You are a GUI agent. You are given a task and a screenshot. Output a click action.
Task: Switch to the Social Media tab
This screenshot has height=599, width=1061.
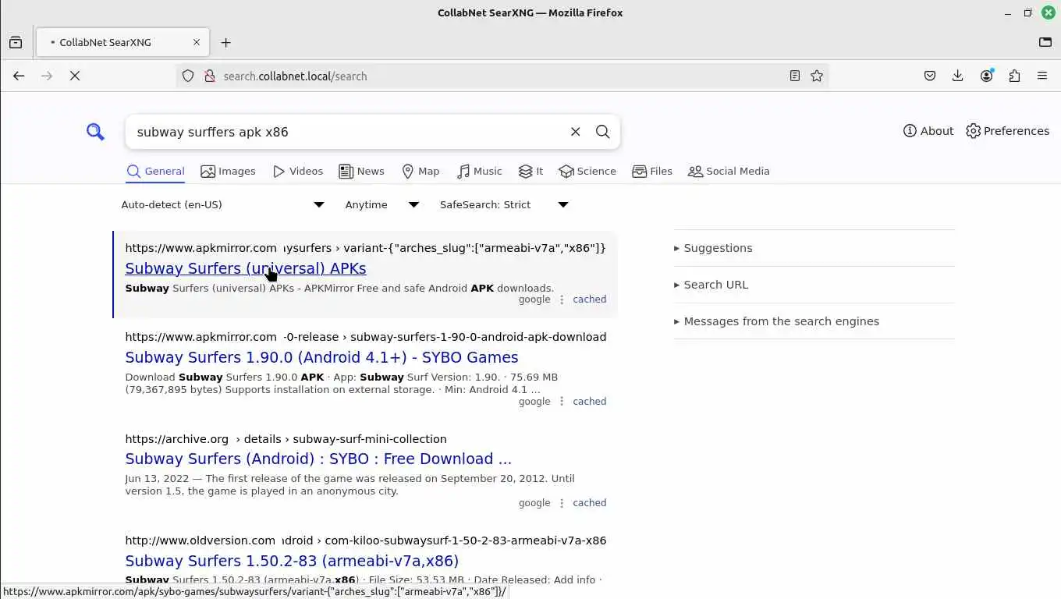tap(729, 172)
